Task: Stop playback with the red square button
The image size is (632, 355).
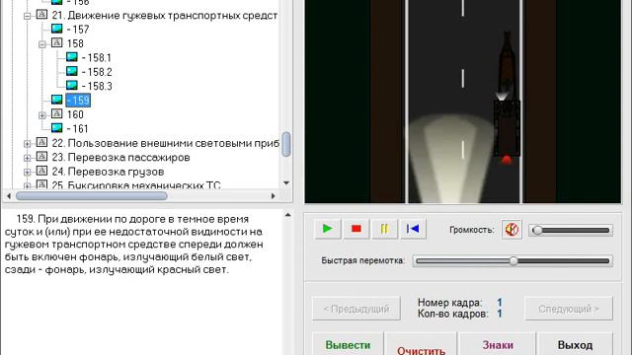Action: pyautogui.click(x=356, y=229)
